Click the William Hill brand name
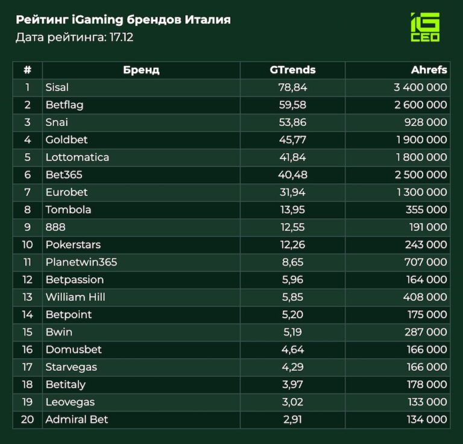The image size is (463, 444). click(x=75, y=297)
